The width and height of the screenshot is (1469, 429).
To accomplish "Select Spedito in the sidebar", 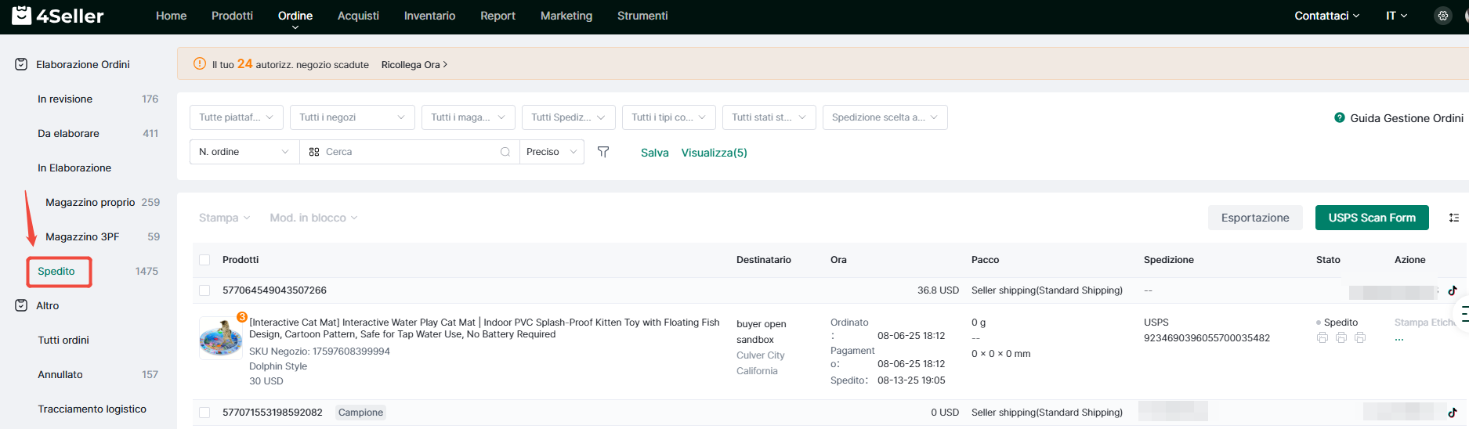I will pos(57,272).
